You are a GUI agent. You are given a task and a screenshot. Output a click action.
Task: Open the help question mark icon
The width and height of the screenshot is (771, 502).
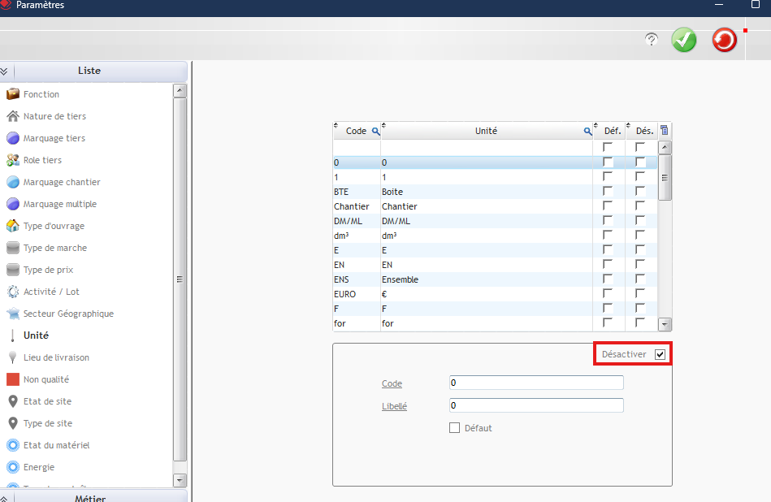[651, 40]
